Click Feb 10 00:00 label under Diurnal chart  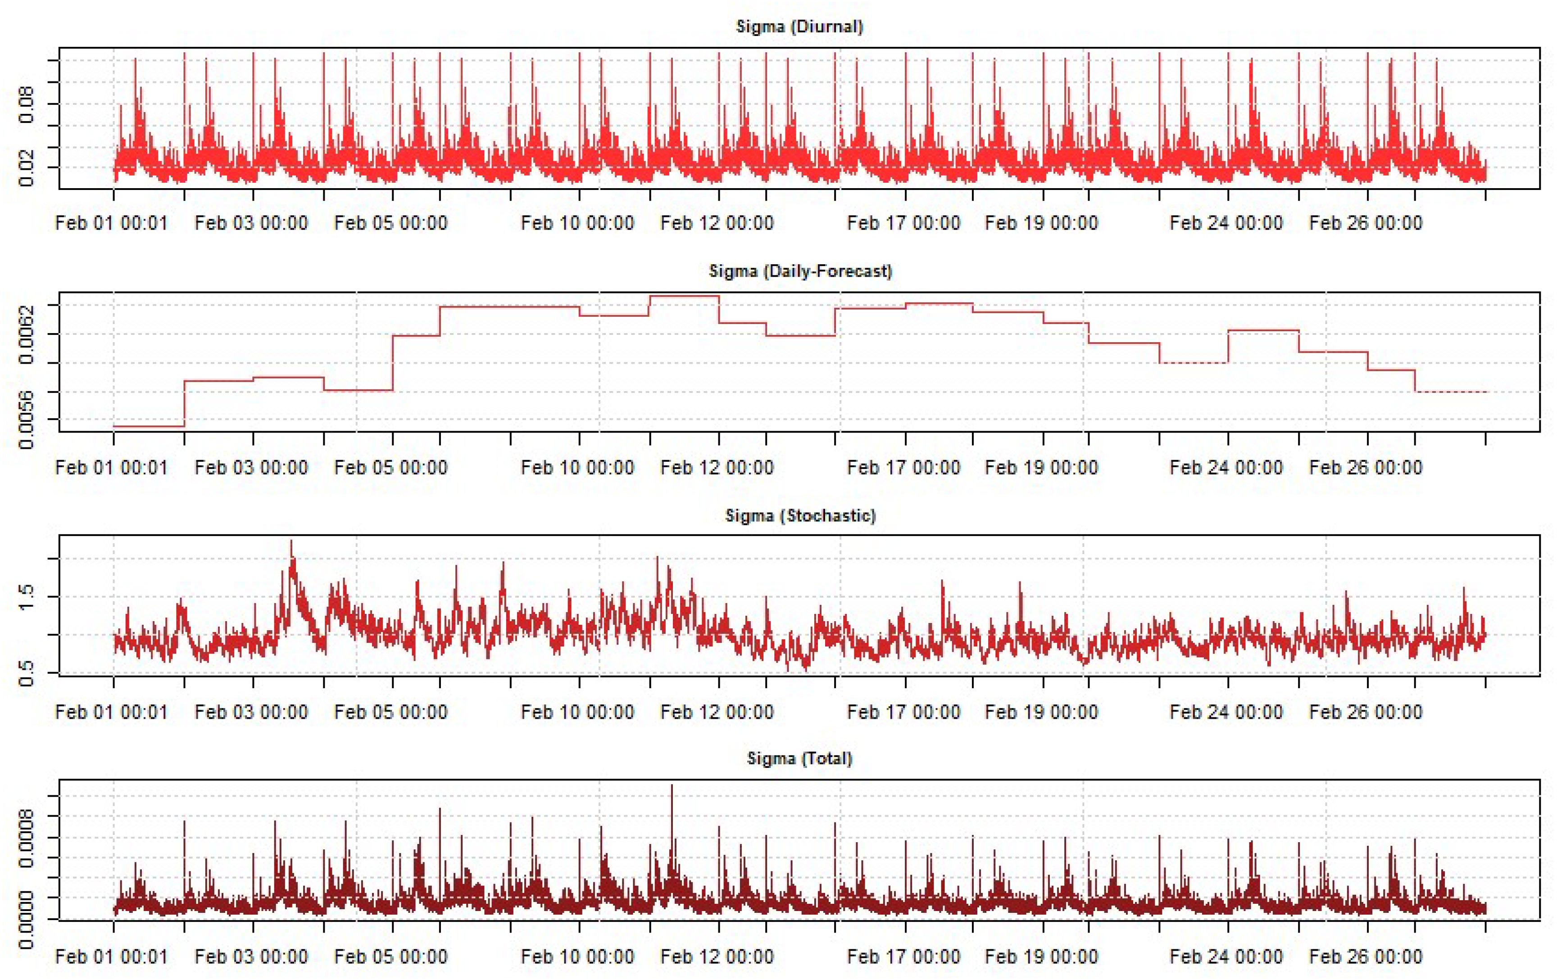(x=577, y=223)
